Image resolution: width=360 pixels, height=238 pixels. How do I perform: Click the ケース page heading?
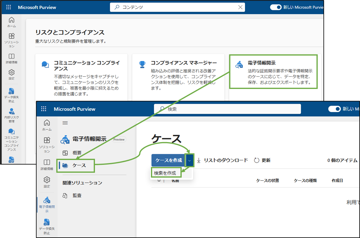point(166,139)
